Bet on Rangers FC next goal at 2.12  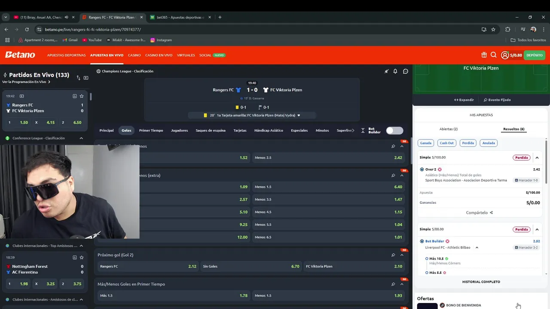click(x=147, y=267)
